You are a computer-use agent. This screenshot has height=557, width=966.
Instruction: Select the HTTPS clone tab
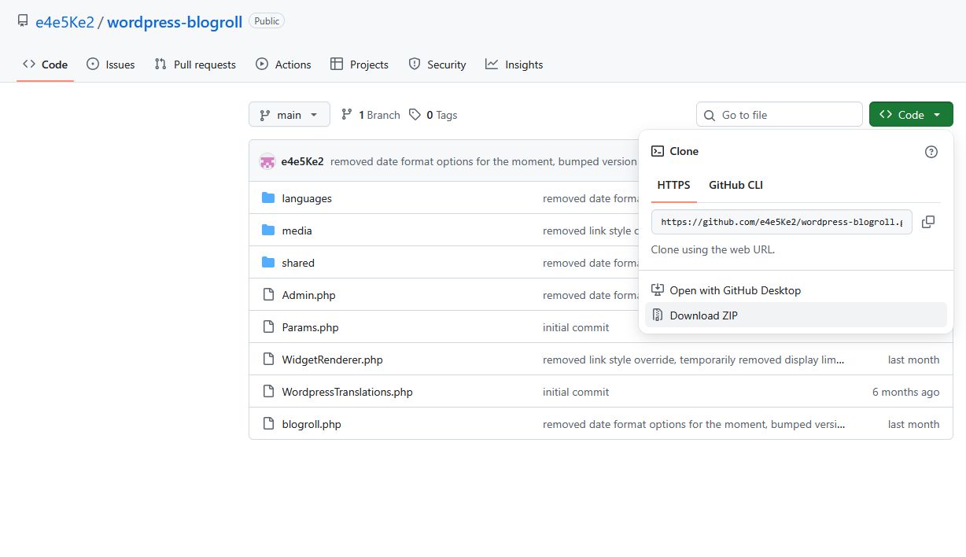(x=673, y=185)
